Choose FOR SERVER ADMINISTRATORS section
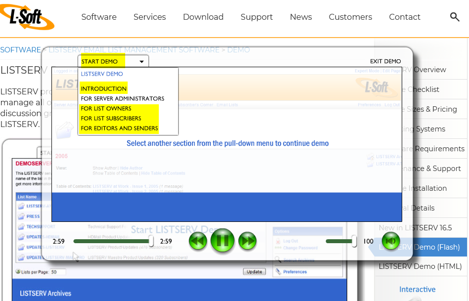This screenshot has height=301, width=469. 122,98
